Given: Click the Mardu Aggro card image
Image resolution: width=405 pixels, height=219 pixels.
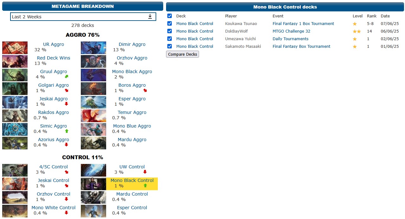Looking at the screenshot, I should click(x=93, y=143).
